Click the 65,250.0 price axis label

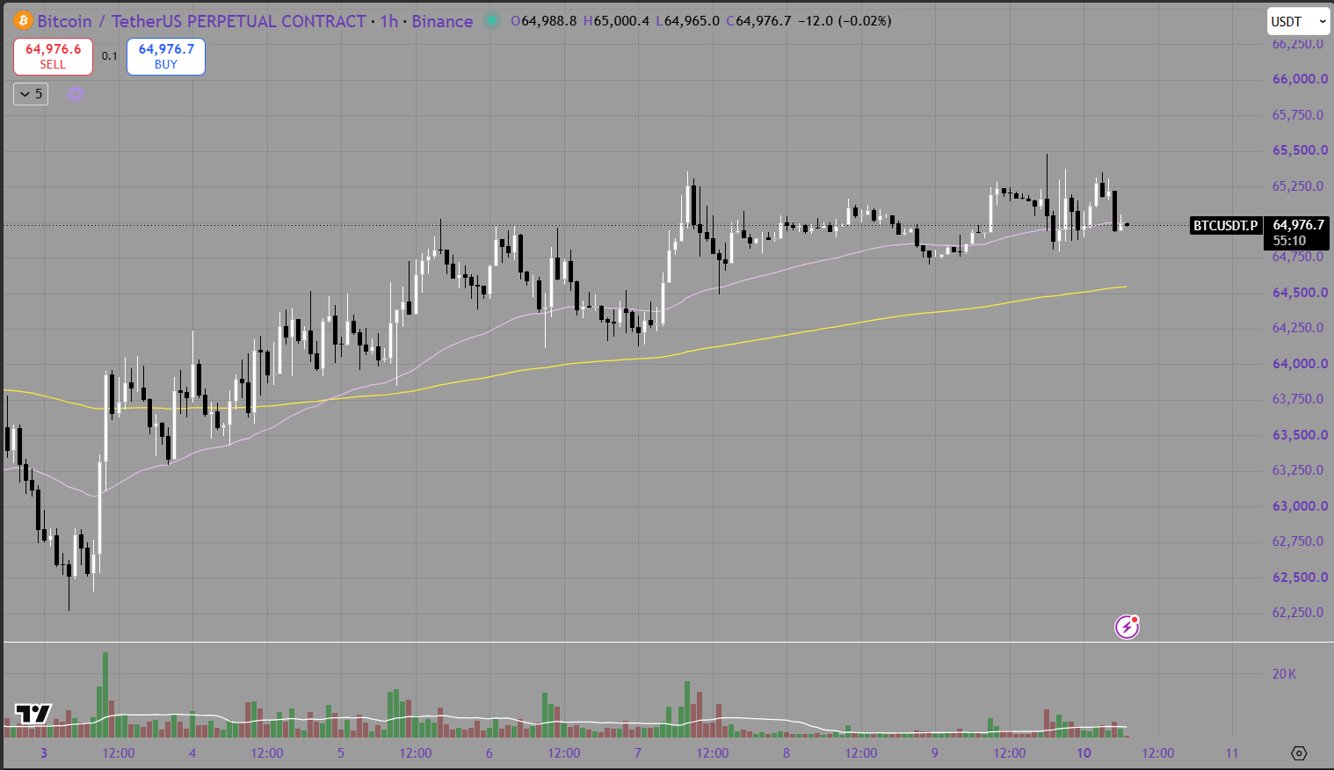[1298, 186]
